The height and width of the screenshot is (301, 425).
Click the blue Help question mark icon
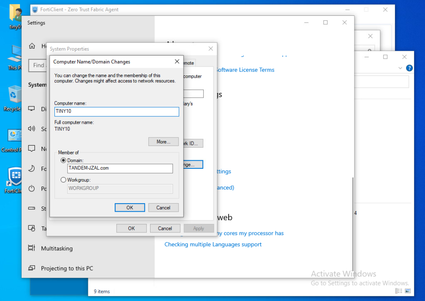coord(409,68)
